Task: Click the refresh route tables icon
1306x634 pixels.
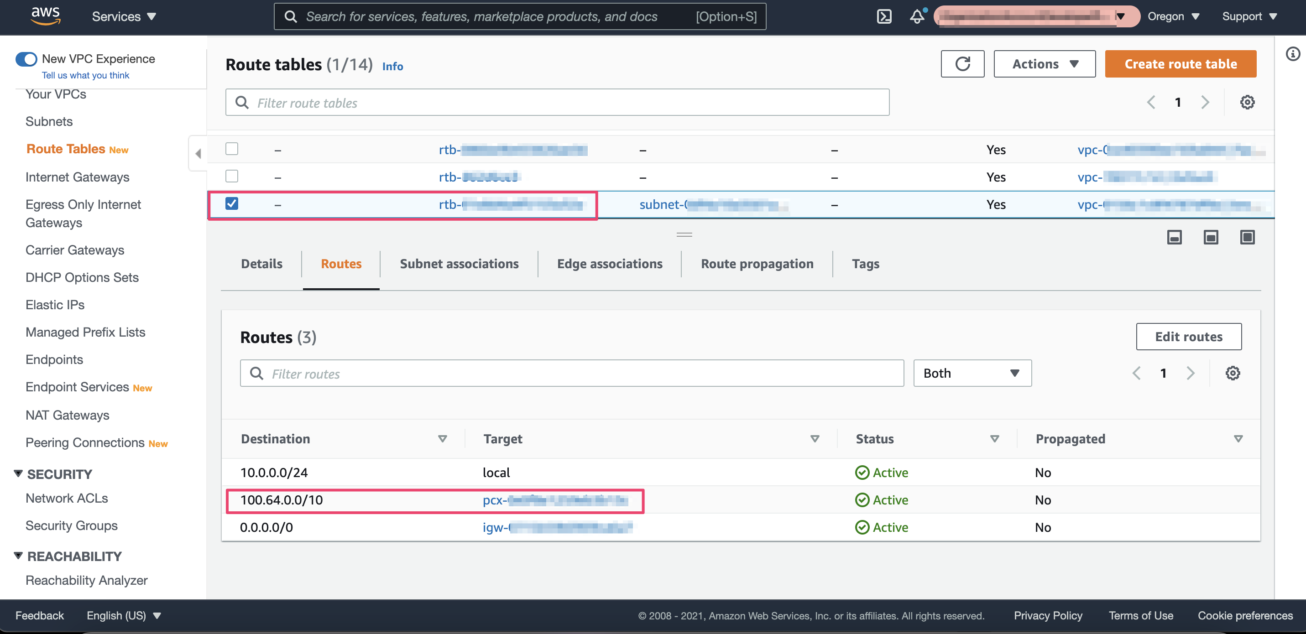Action: pyautogui.click(x=962, y=64)
